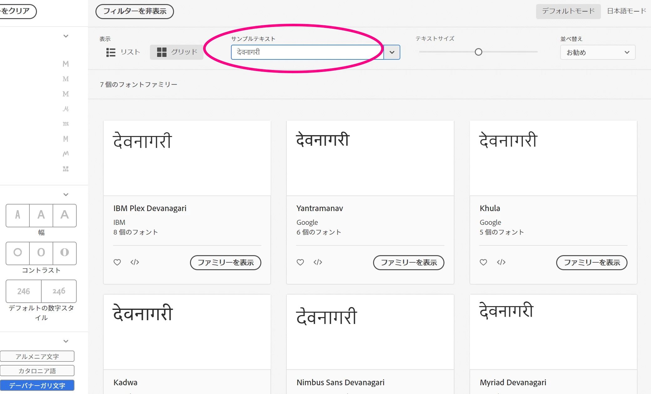The image size is (651, 394).
Task: Click フィルターを非表示 button
Action: tap(135, 12)
